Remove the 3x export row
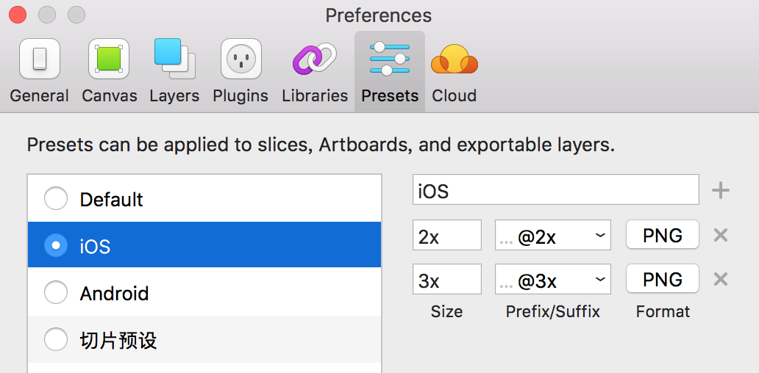 point(721,279)
